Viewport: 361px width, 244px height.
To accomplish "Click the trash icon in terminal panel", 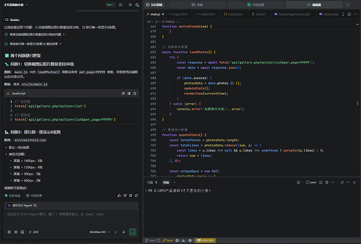I will 326,182.
